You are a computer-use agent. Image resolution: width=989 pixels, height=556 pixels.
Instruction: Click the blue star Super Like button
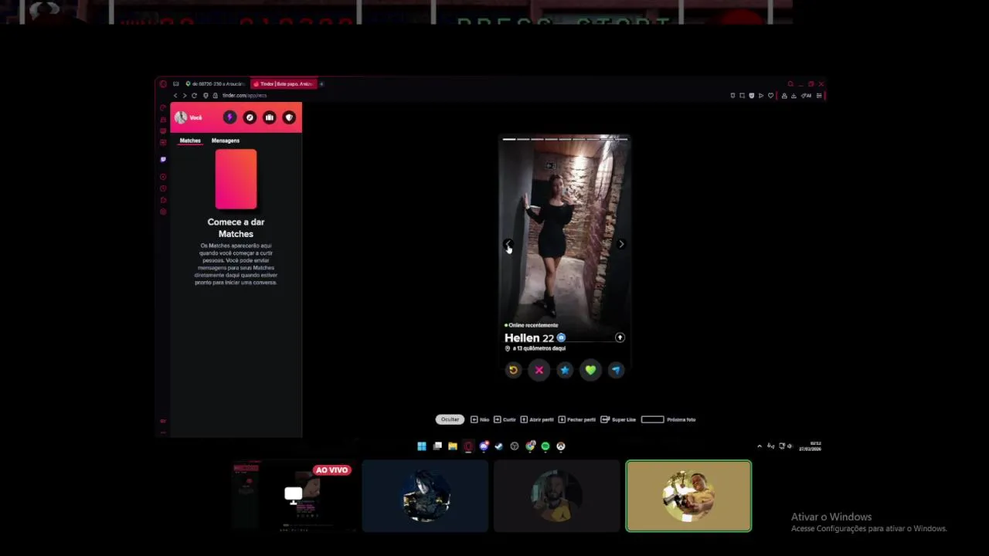(x=565, y=370)
